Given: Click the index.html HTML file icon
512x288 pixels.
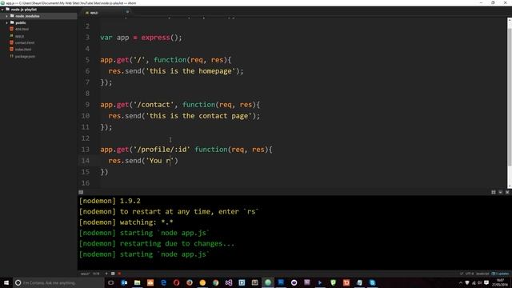Looking at the screenshot, I should 12,50.
